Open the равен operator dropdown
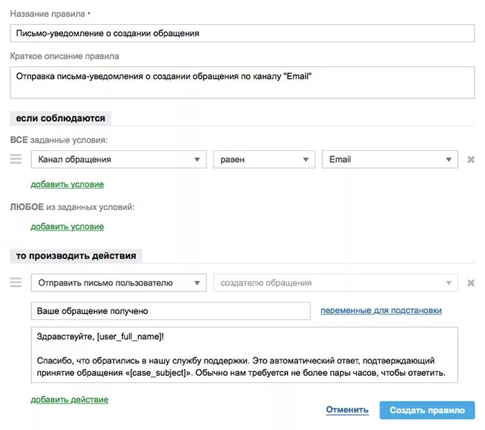Screen dimensions: 485x430 pyautogui.click(x=264, y=159)
